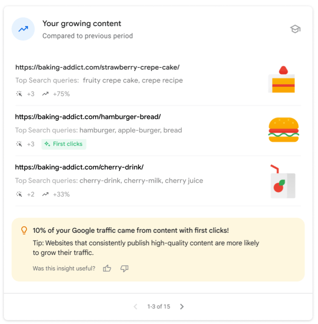
Task: Click the First clicks green badge
Action: coord(64,144)
